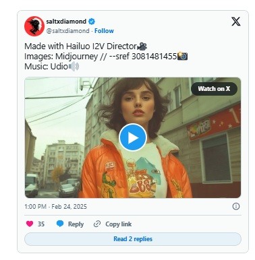Screen dimensions: 255x260
Task: Click the Copy link text
Action: [x=119, y=224]
